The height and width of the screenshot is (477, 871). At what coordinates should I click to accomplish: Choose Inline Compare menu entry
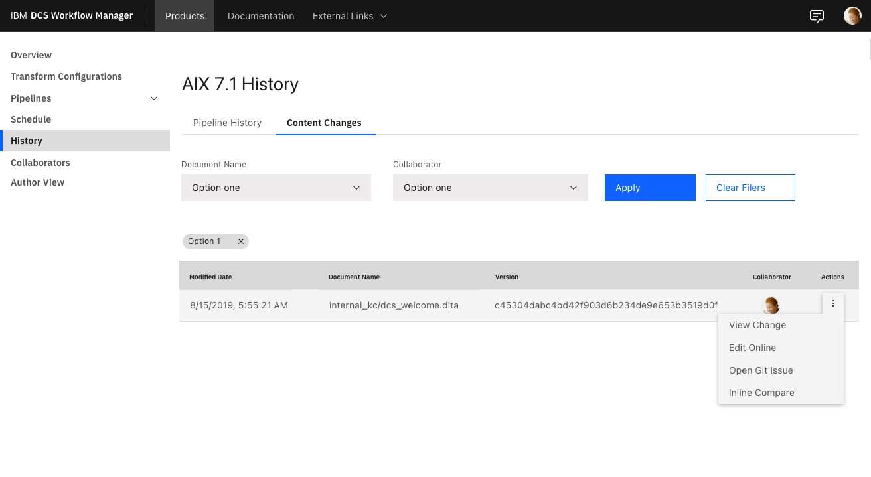[781, 393]
